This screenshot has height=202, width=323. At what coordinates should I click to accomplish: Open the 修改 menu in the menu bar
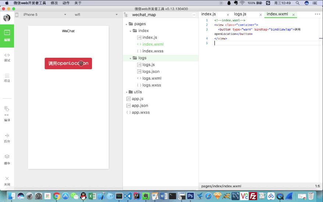[54, 3]
